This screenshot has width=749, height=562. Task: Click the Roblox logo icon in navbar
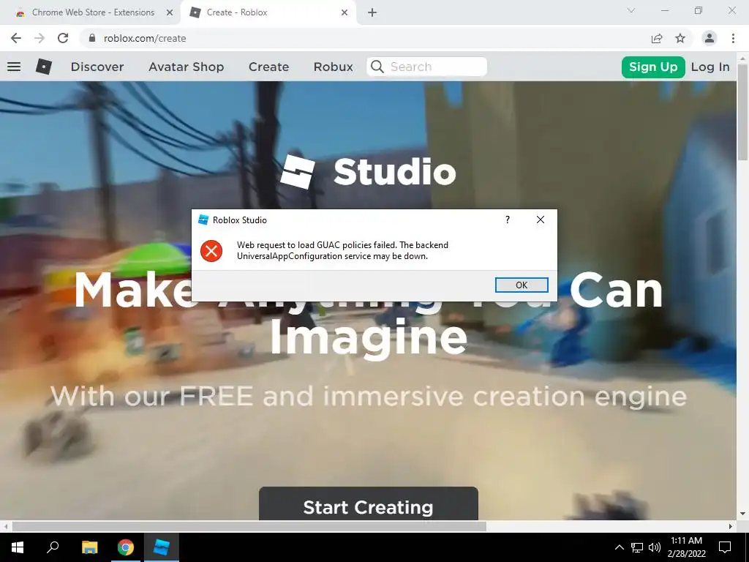pos(43,67)
